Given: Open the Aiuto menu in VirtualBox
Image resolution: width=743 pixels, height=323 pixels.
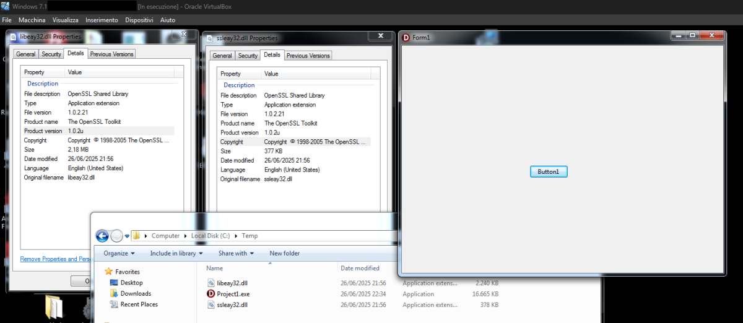Looking at the screenshot, I should [x=168, y=20].
